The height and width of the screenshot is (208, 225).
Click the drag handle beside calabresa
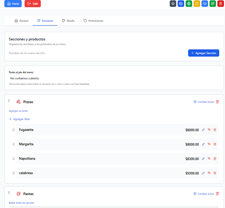[13, 173]
